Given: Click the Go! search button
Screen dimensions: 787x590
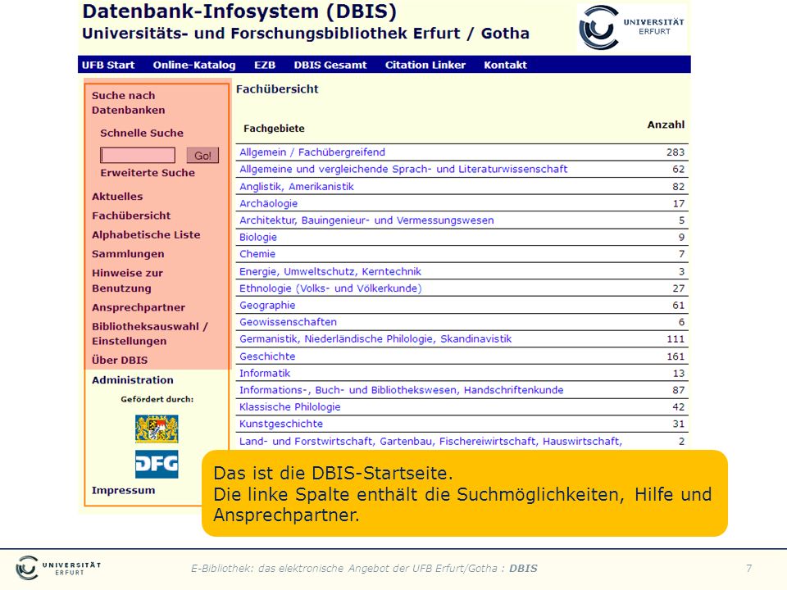Looking at the screenshot, I should point(202,155).
